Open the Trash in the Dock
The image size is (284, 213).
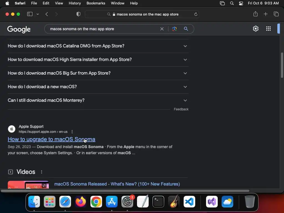(x=250, y=202)
